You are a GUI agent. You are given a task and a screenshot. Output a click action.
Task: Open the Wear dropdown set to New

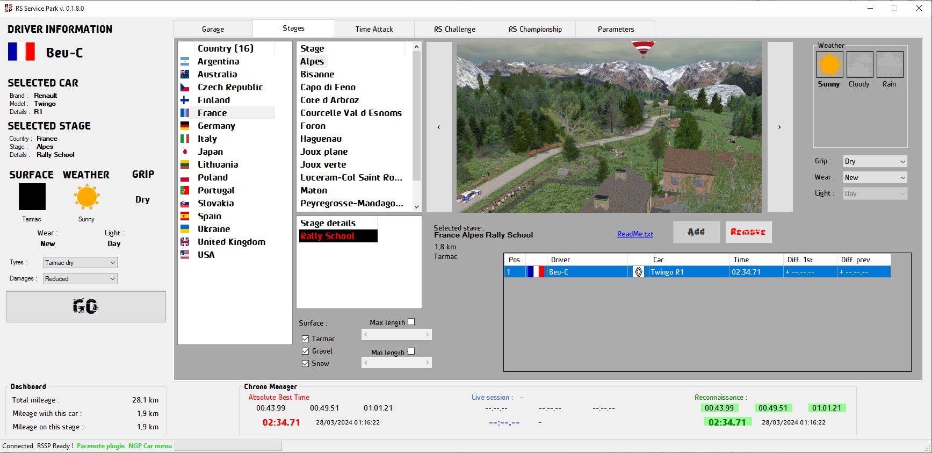coord(875,177)
